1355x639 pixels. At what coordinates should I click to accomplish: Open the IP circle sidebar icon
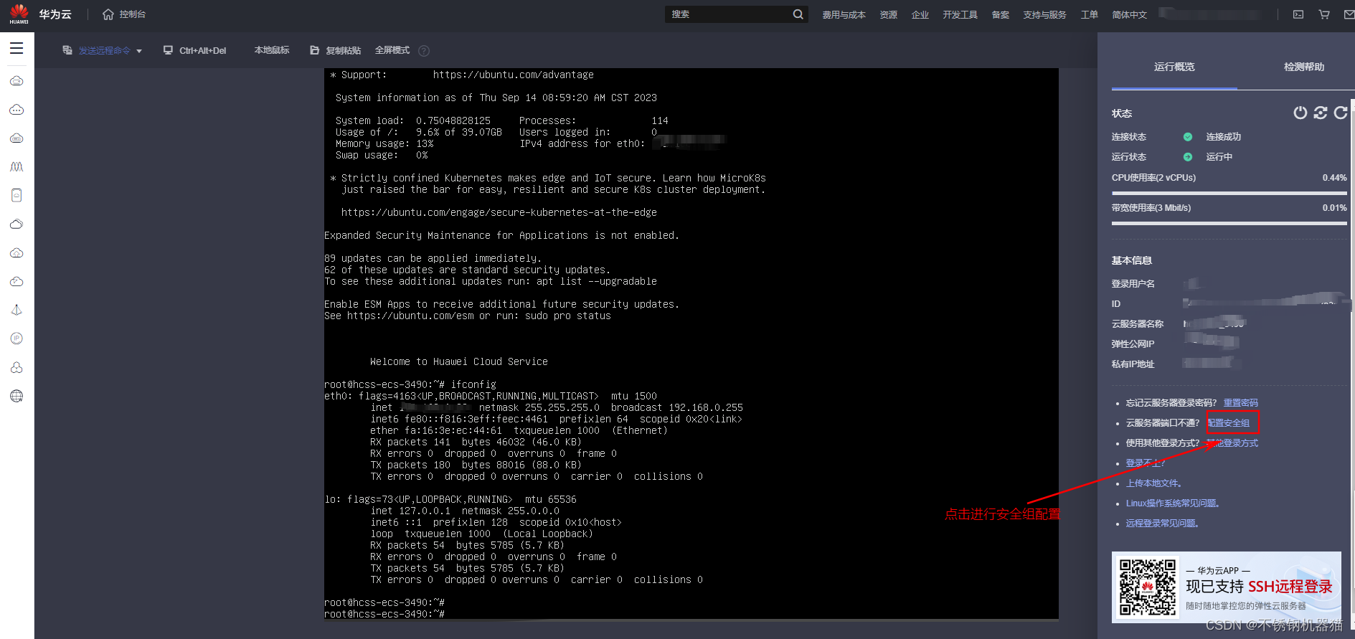point(16,339)
